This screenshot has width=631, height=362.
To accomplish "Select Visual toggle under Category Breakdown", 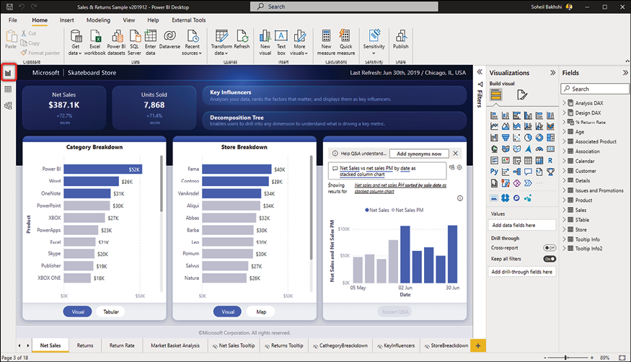I will (78, 312).
